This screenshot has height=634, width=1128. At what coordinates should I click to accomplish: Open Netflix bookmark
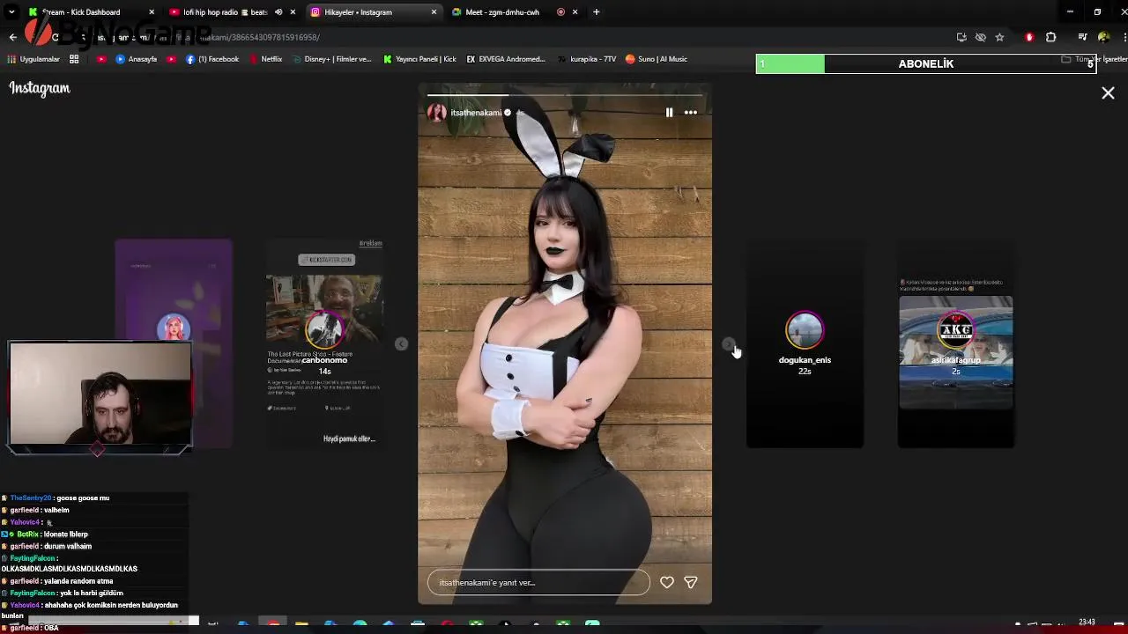[x=265, y=59]
